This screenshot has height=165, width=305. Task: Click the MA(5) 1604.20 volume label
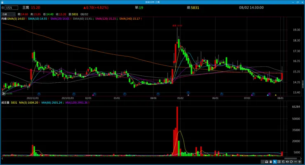tap(29, 102)
